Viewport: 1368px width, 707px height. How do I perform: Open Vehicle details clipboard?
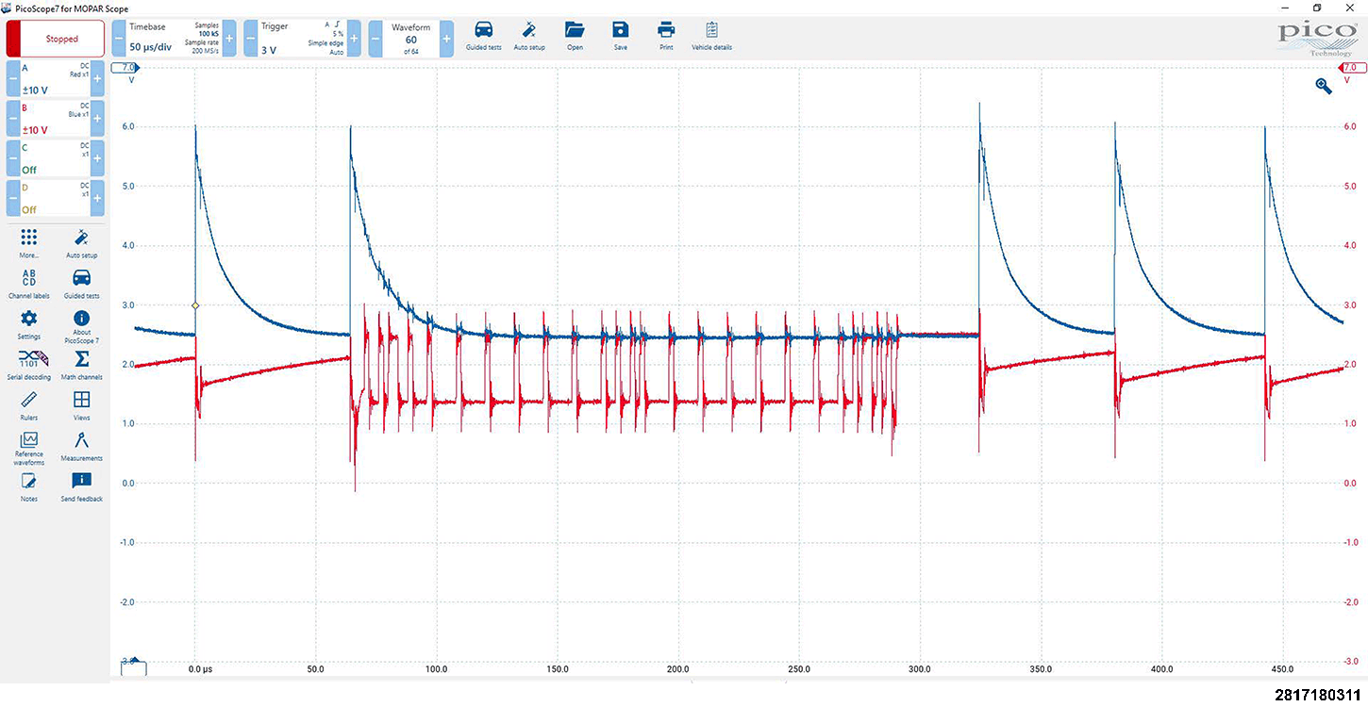[x=711, y=34]
